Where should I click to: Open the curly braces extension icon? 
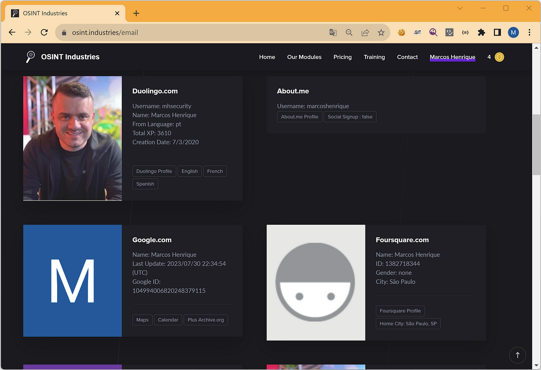[465, 32]
